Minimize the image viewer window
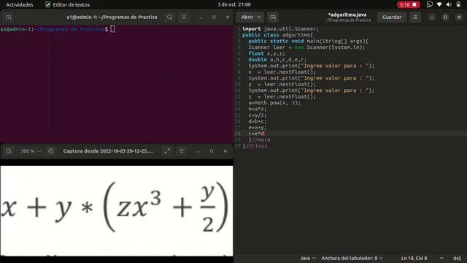Viewport: 467px width, 263px height. [x=198, y=151]
